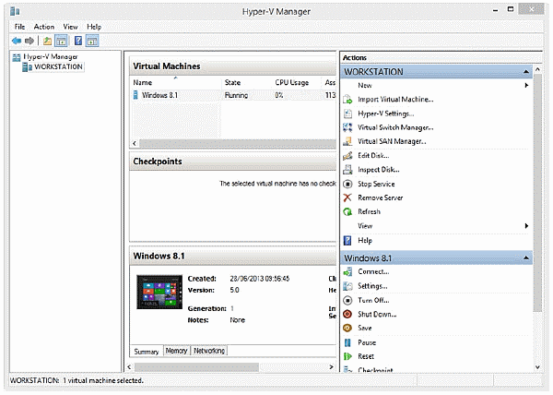Open the Action menu
Viewport: 553px width, 395px height.
pyautogui.click(x=44, y=27)
